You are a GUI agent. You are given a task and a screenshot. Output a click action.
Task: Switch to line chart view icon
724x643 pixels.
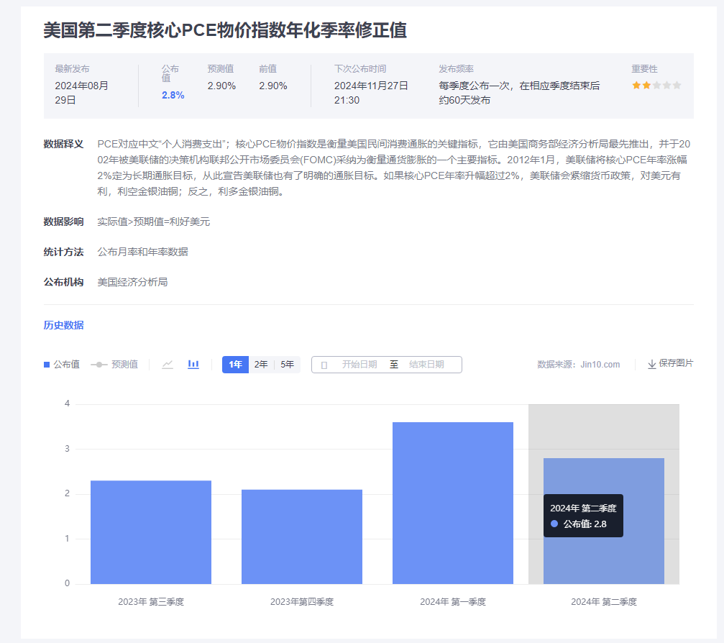coord(168,365)
